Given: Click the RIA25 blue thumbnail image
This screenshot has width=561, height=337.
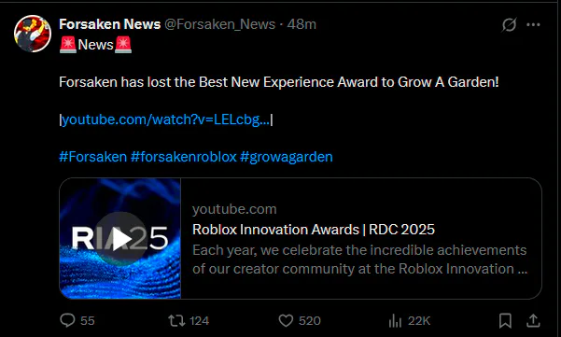Looking at the screenshot, I should [120, 238].
